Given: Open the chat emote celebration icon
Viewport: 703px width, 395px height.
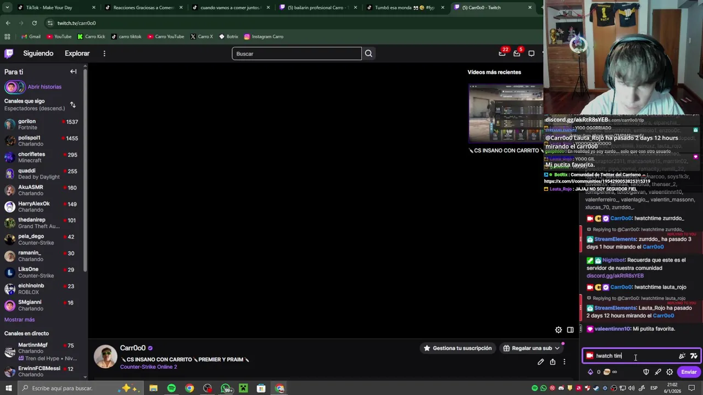Looking at the screenshot, I should pos(682,356).
